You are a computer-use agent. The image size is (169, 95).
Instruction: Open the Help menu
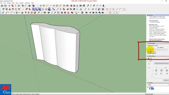(x=32, y=3)
